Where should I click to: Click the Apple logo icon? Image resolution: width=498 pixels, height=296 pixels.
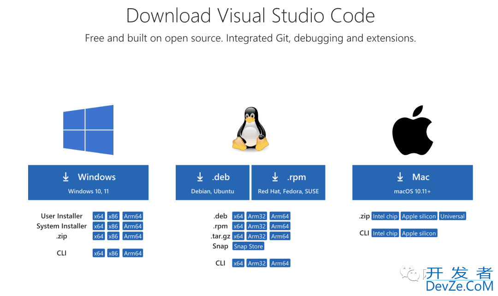click(x=413, y=130)
